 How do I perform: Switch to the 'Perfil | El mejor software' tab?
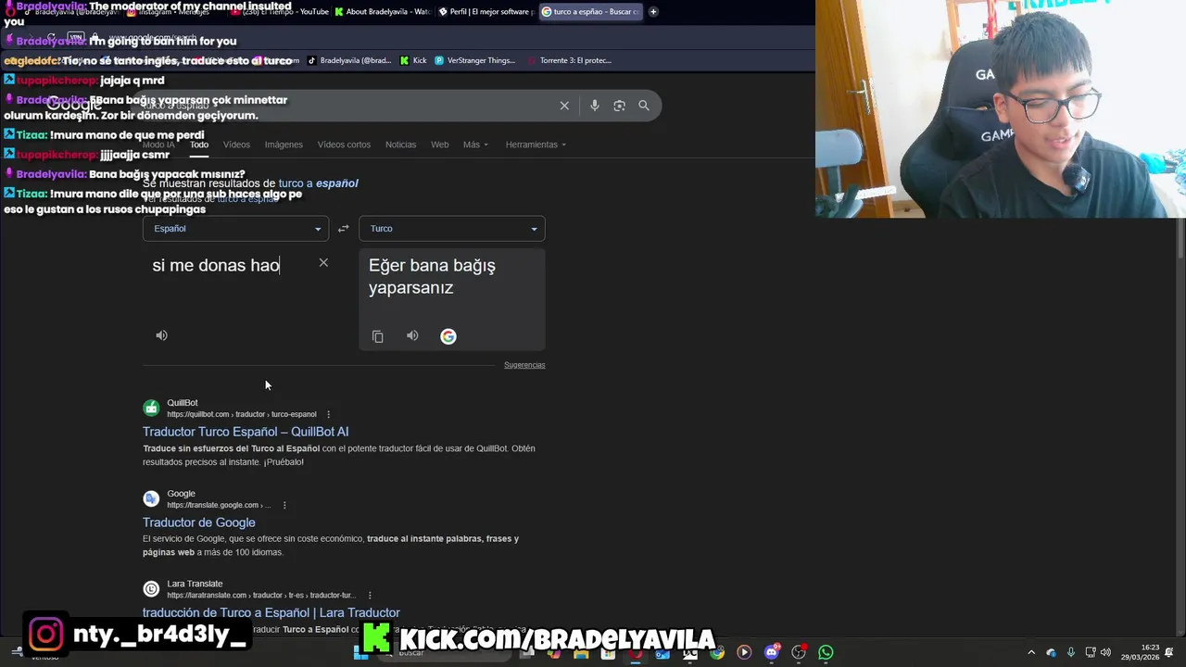point(486,12)
